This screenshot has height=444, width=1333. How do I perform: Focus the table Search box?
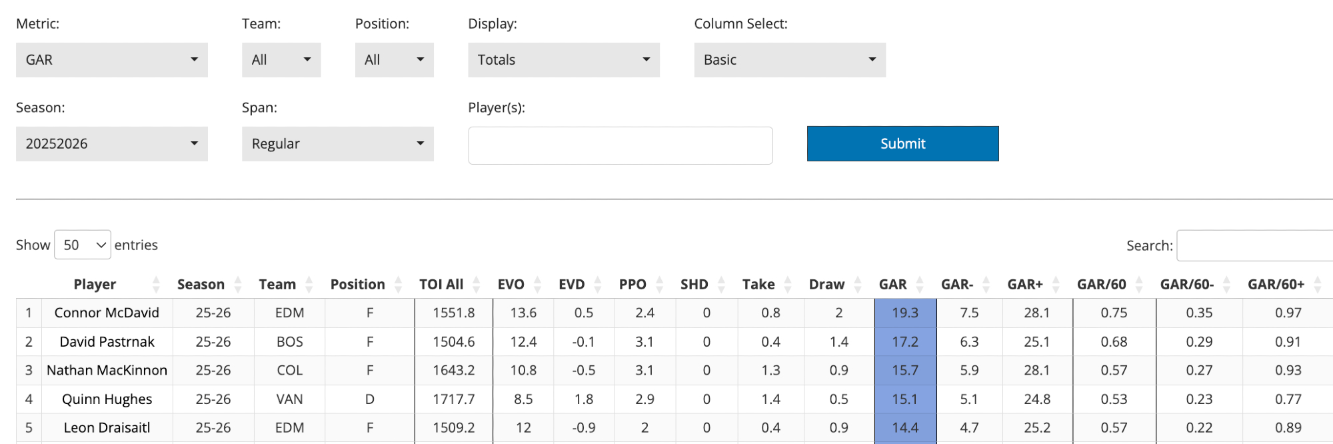tap(1254, 245)
